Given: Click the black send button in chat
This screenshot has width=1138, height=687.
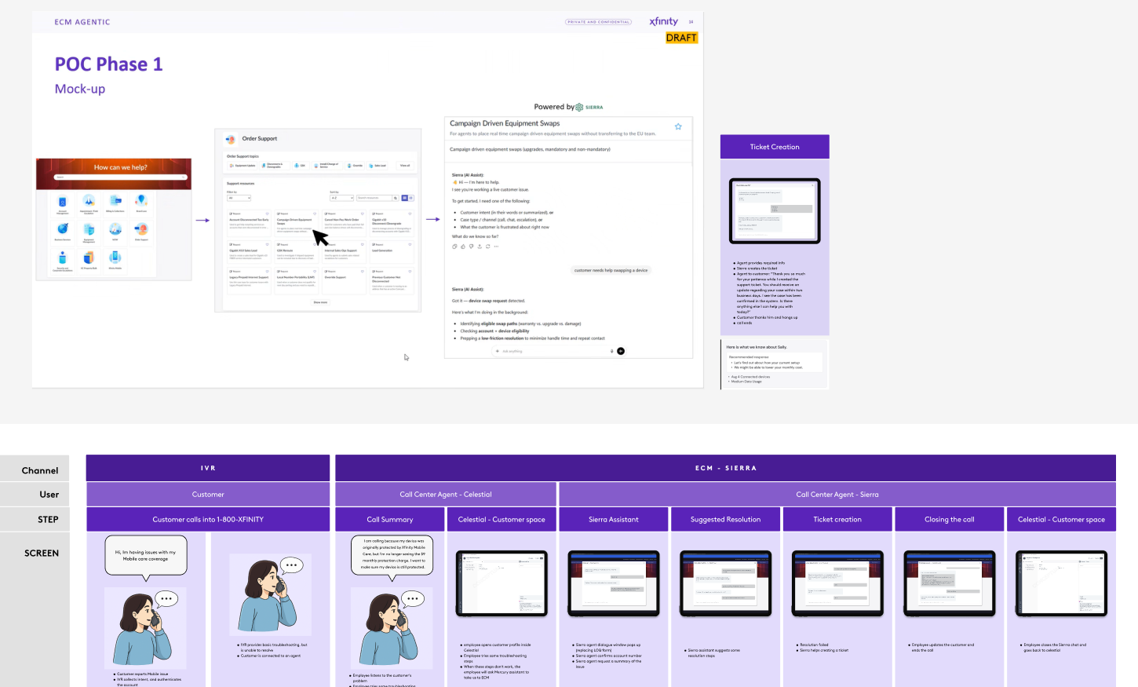Looking at the screenshot, I should (621, 351).
